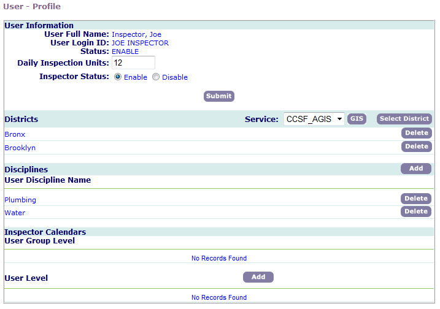Delete the Plumbing discipline
440x309 pixels.
[415, 199]
